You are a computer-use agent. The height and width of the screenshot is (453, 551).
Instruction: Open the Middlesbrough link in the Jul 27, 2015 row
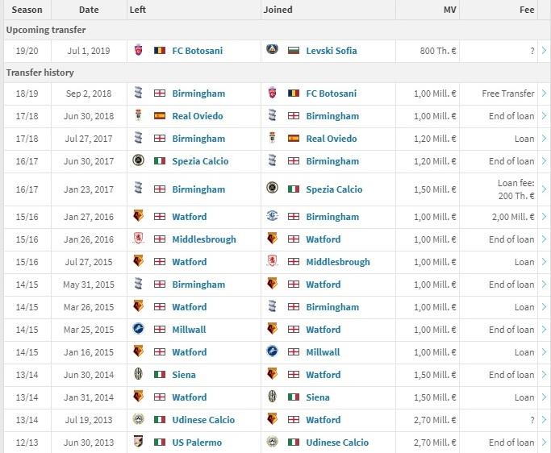click(x=338, y=262)
